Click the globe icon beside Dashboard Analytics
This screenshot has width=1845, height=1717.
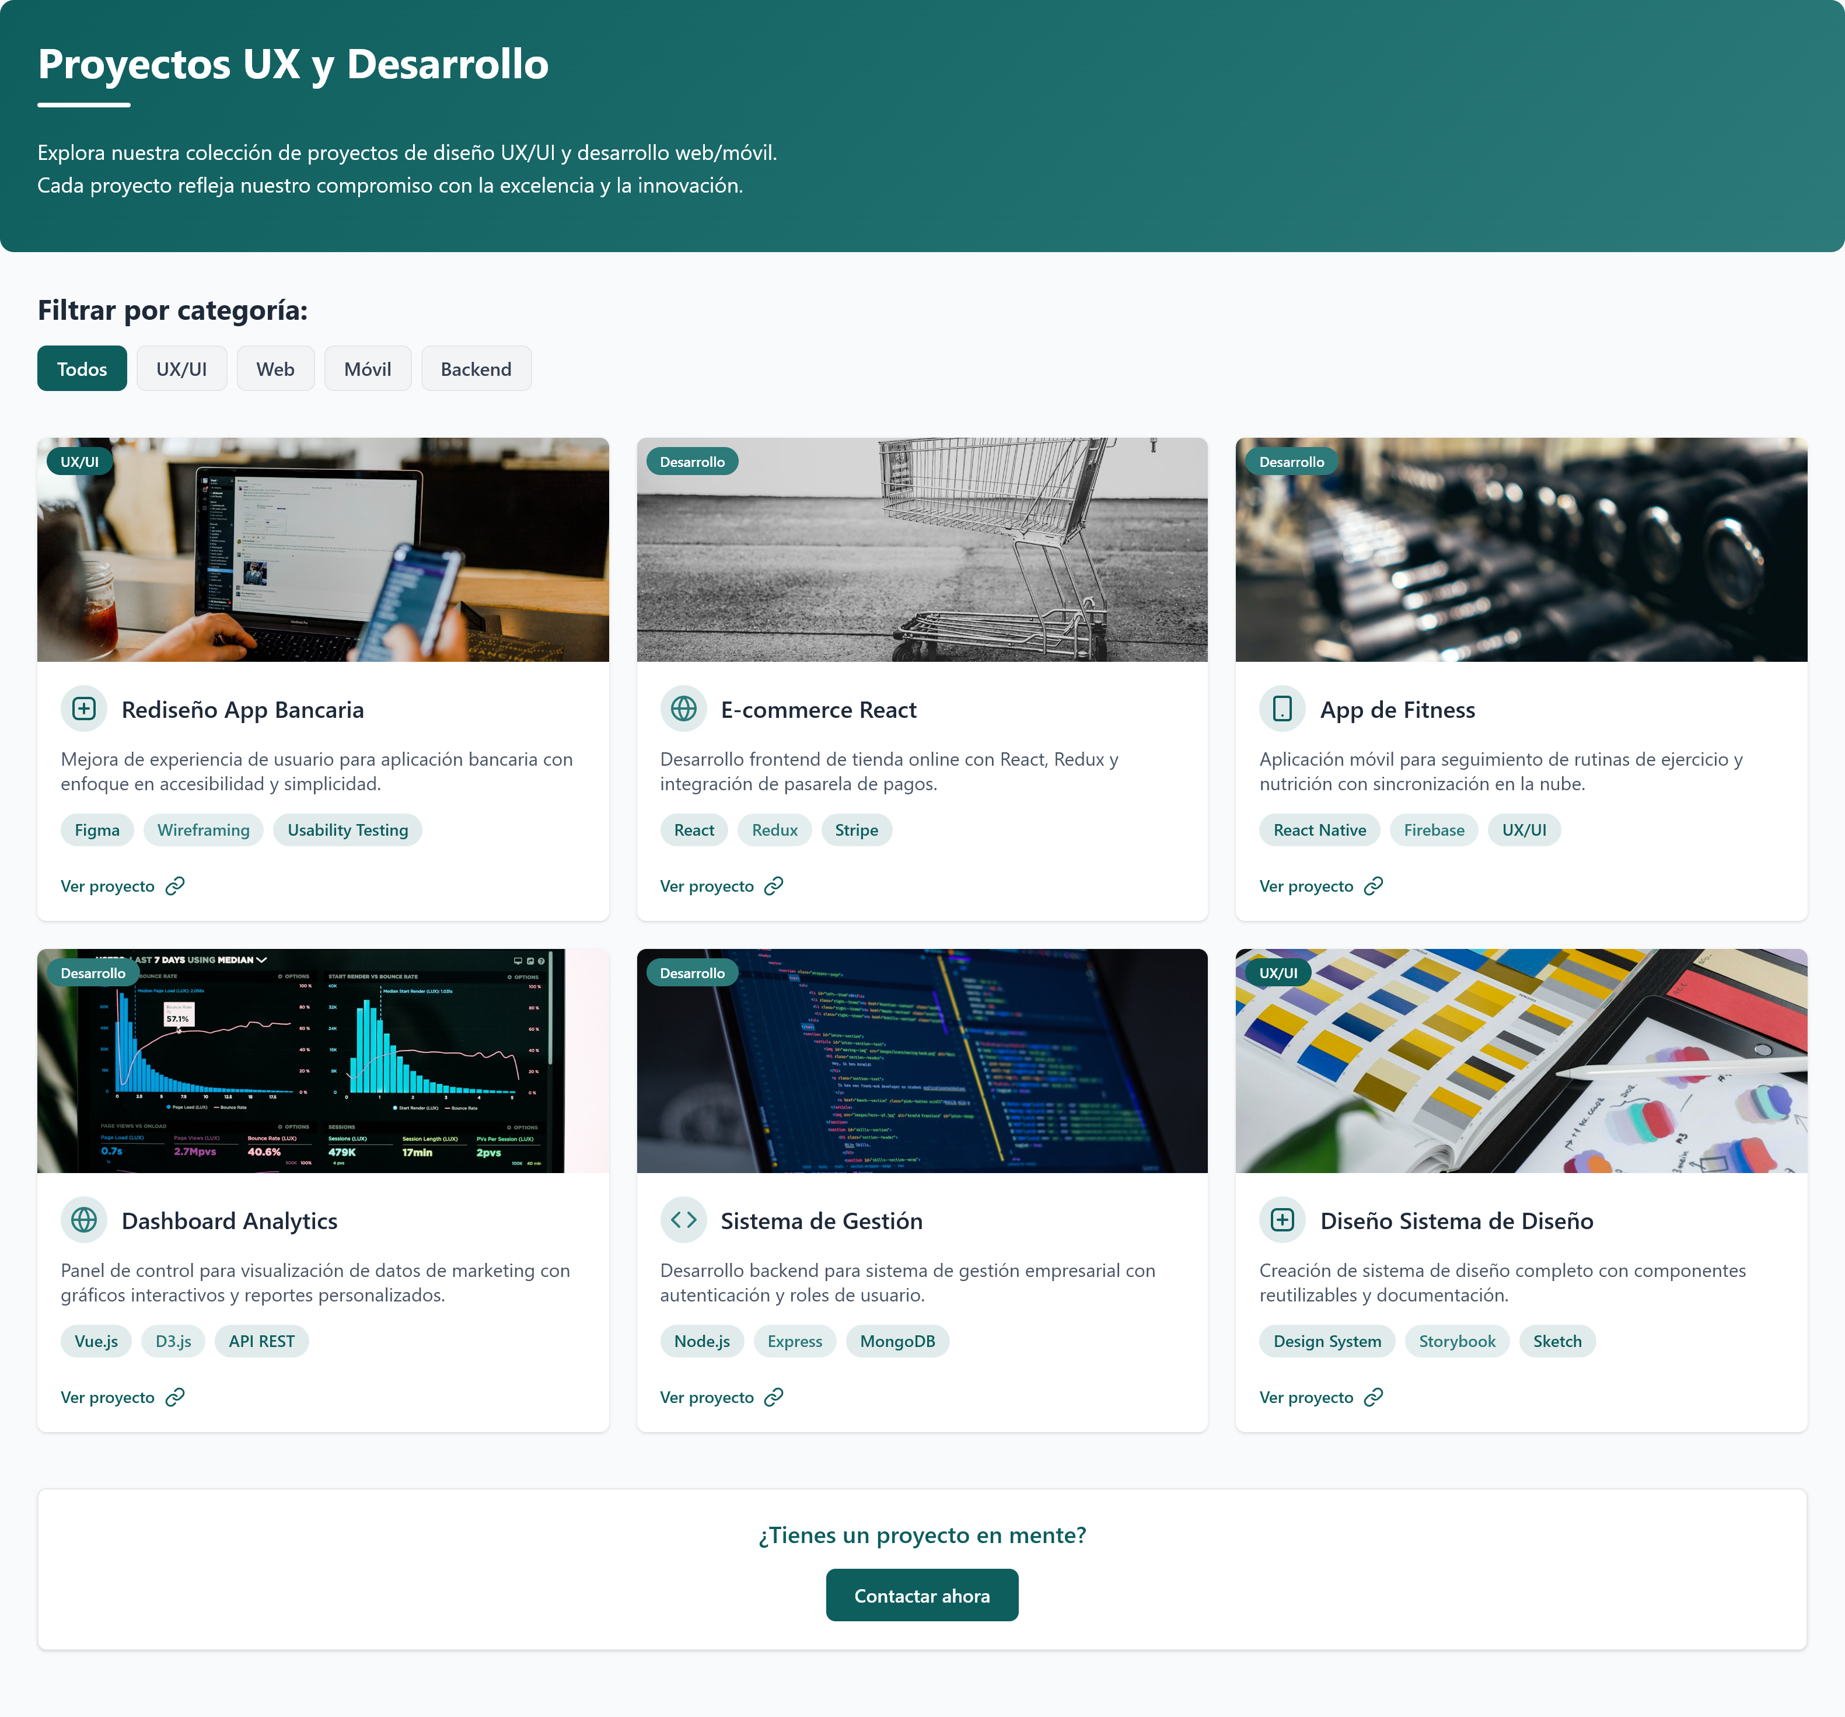(83, 1220)
